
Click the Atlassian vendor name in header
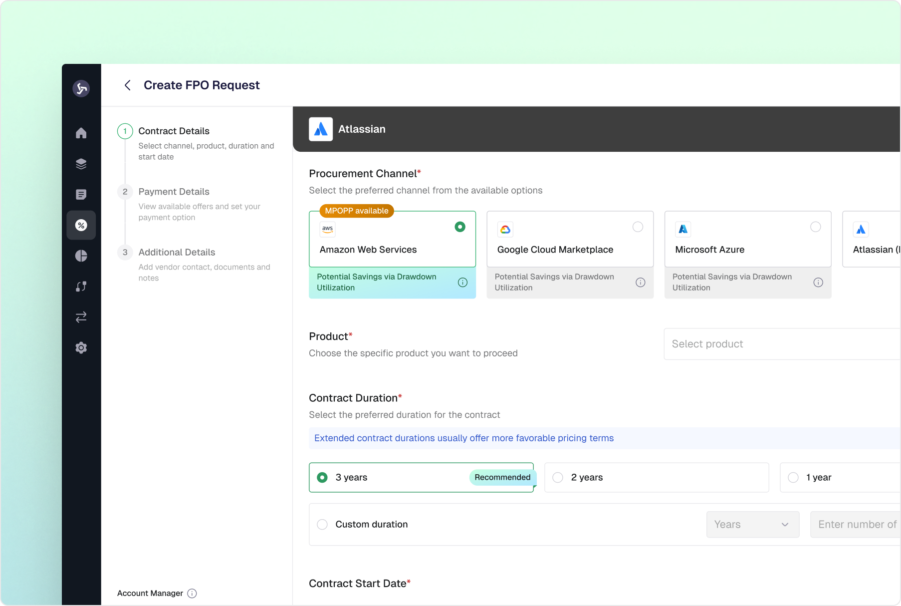point(362,129)
